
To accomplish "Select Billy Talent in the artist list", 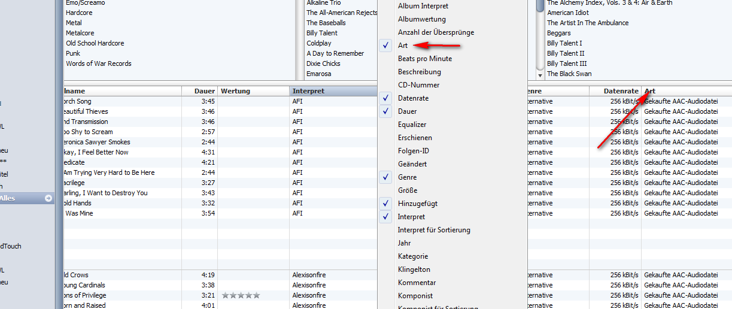I will (321, 33).
